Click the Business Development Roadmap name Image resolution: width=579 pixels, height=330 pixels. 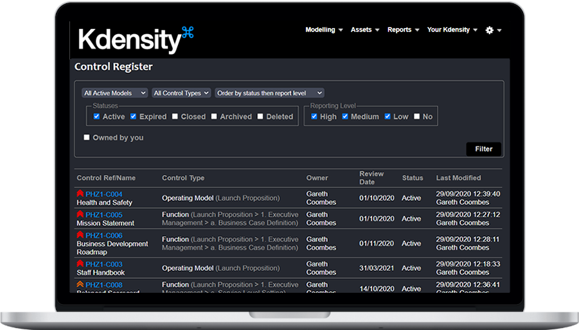pyautogui.click(x=112, y=248)
